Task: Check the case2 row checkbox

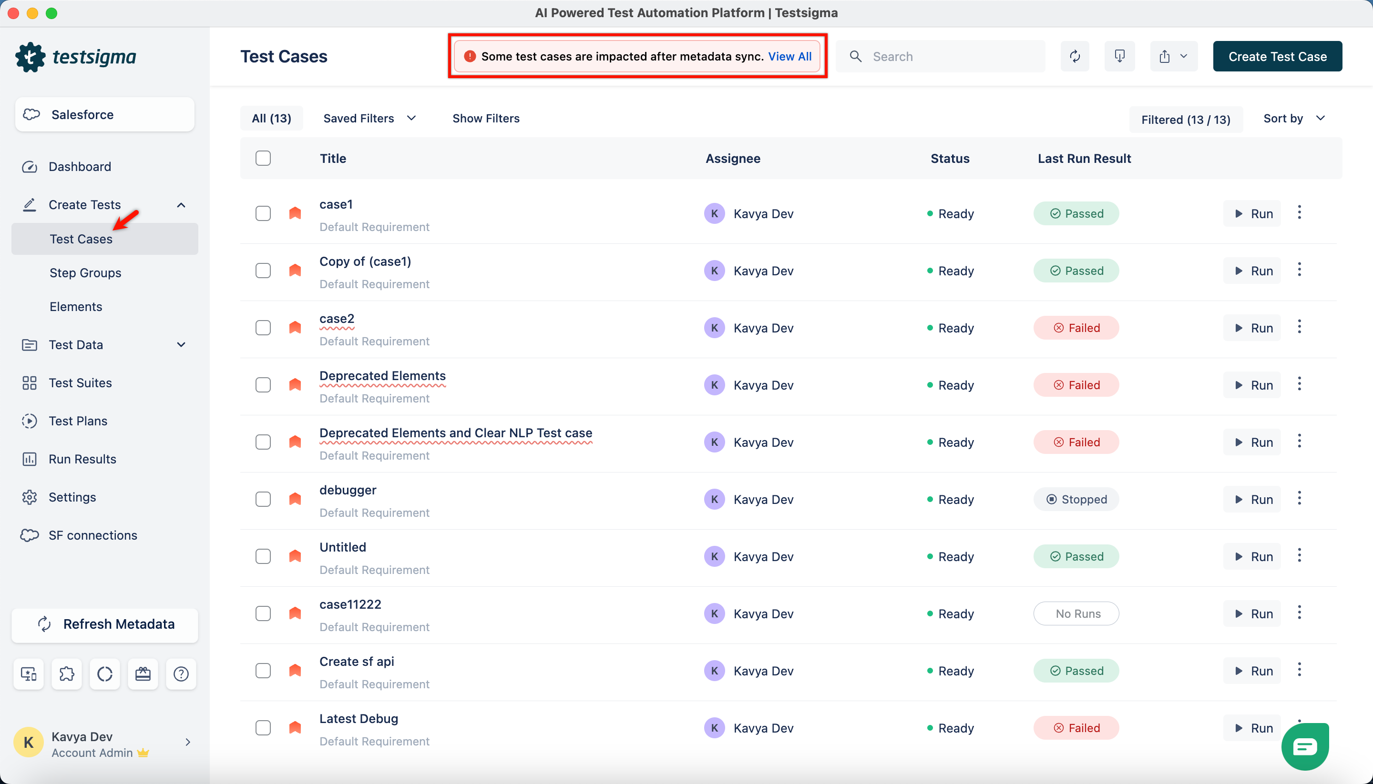Action: (263, 328)
